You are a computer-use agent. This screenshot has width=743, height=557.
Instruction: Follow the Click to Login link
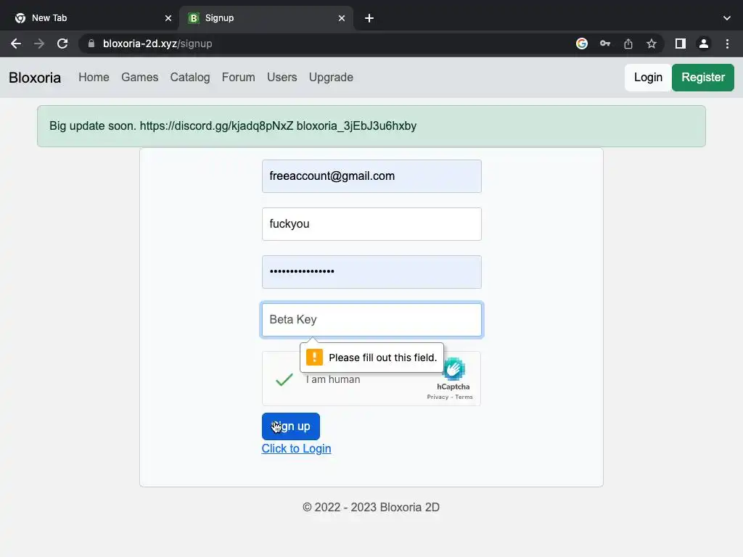pyautogui.click(x=296, y=448)
